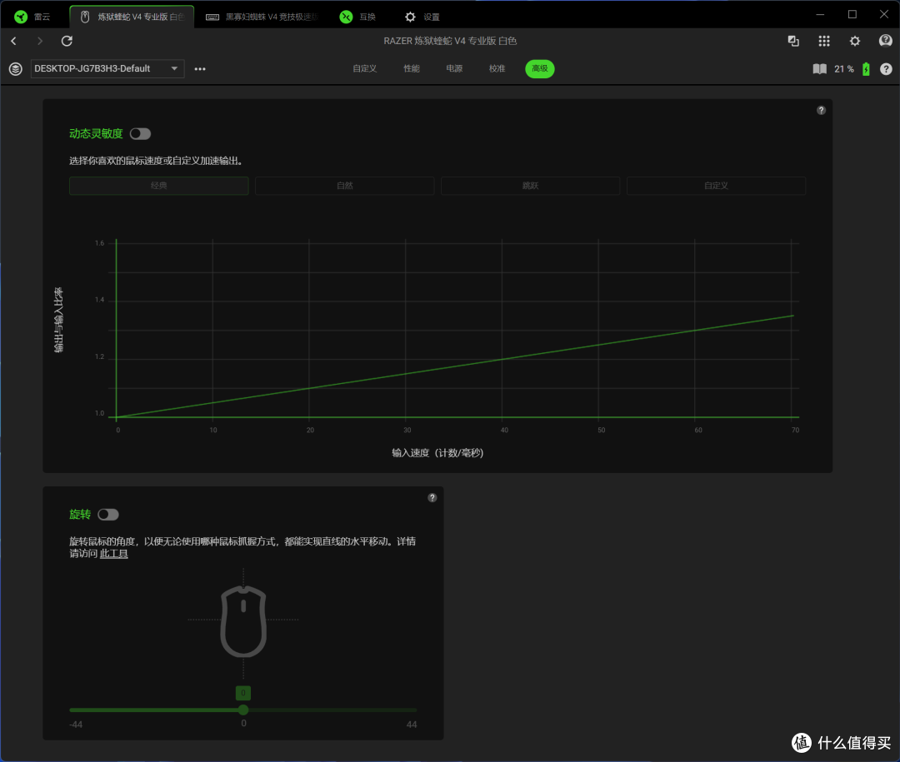The width and height of the screenshot is (900, 762).
Task: Click the keyboard icon in device tab
Action: point(212,17)
